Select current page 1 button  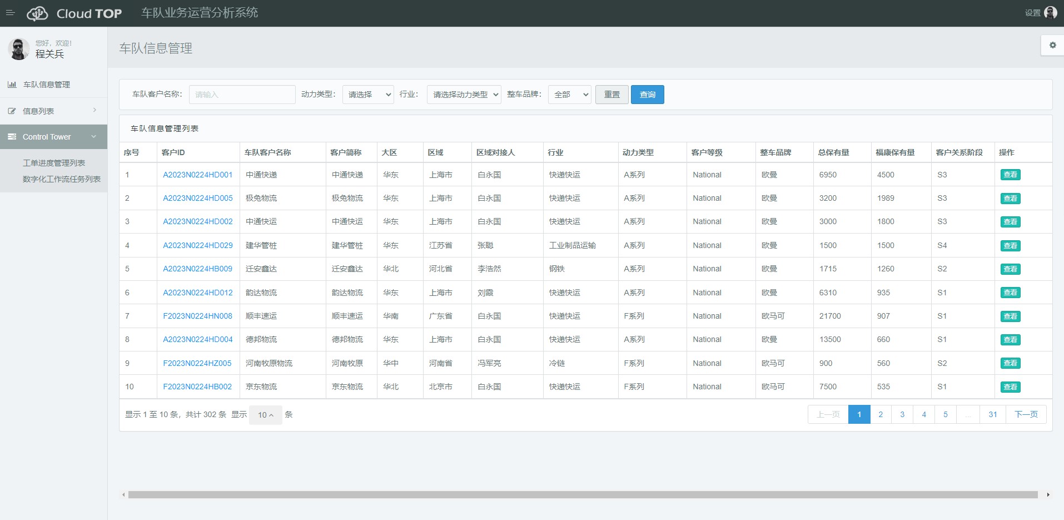[859, 414]
